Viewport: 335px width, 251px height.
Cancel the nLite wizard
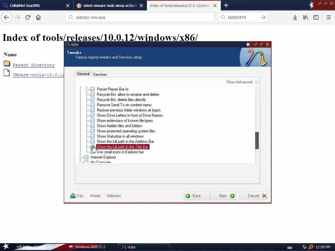coord(253,196)
